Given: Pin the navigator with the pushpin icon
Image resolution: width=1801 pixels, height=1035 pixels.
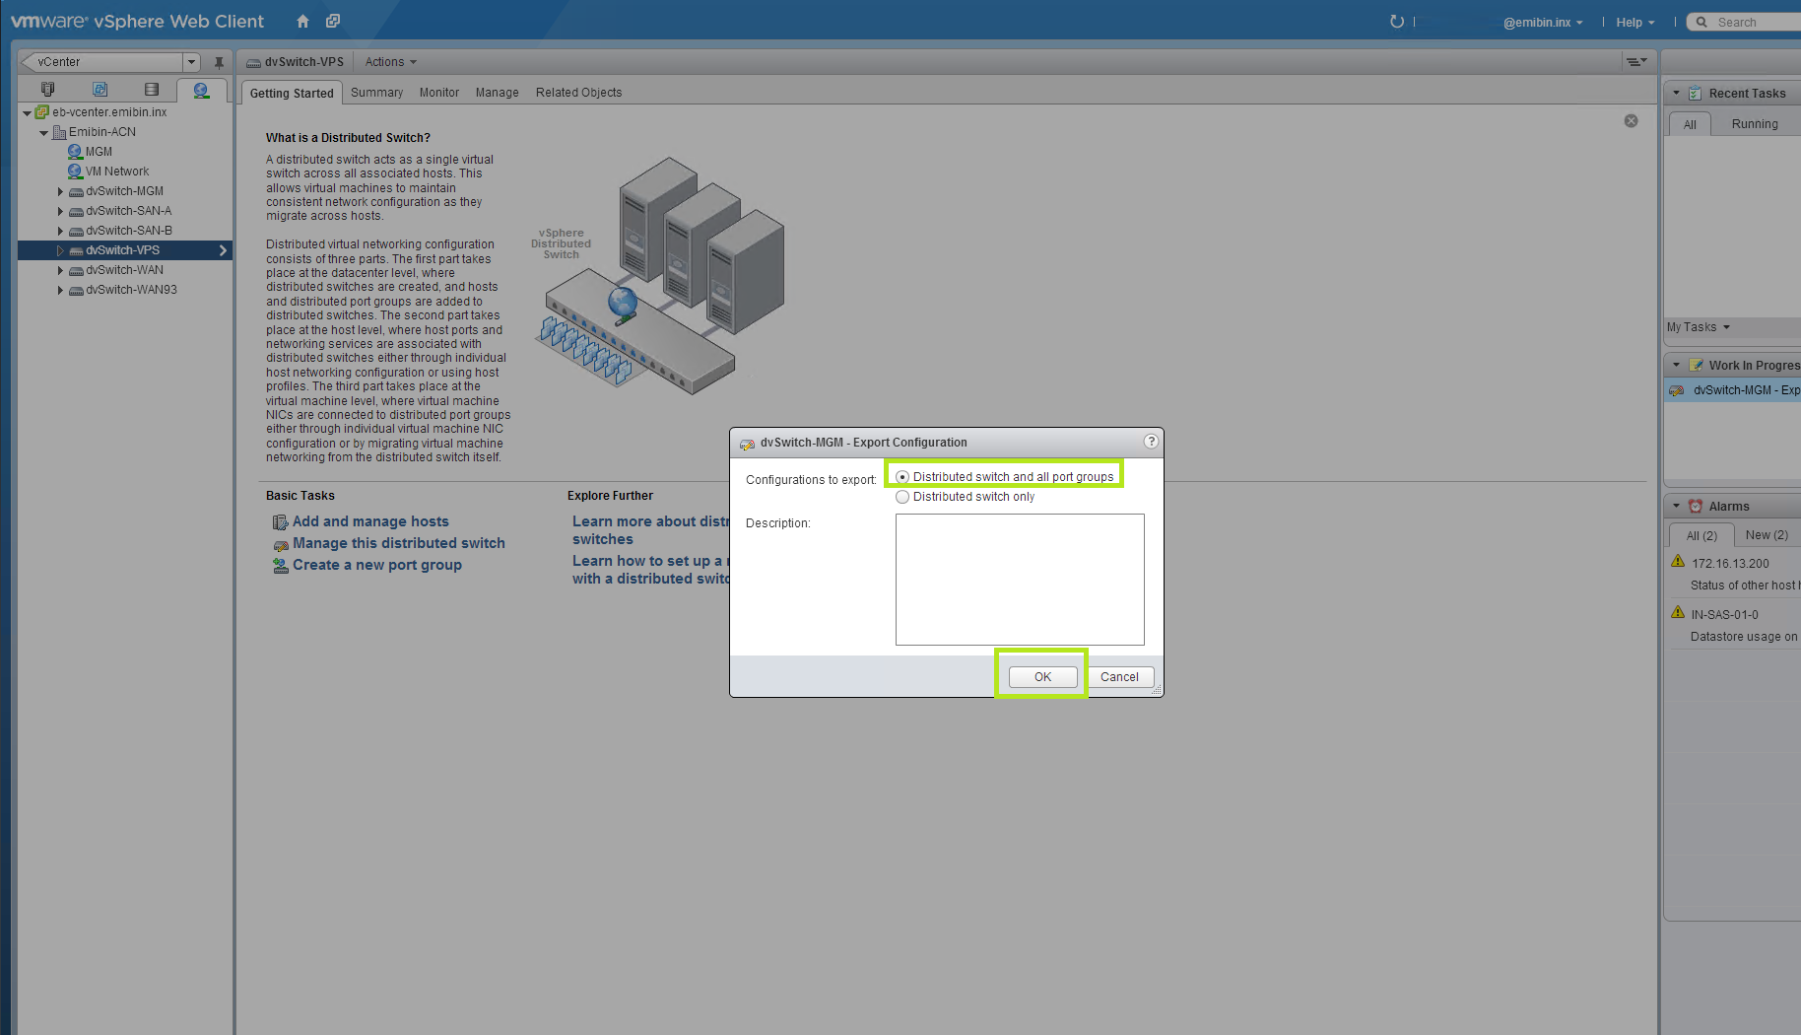Looking at the screenshot, I should point(219,62).
